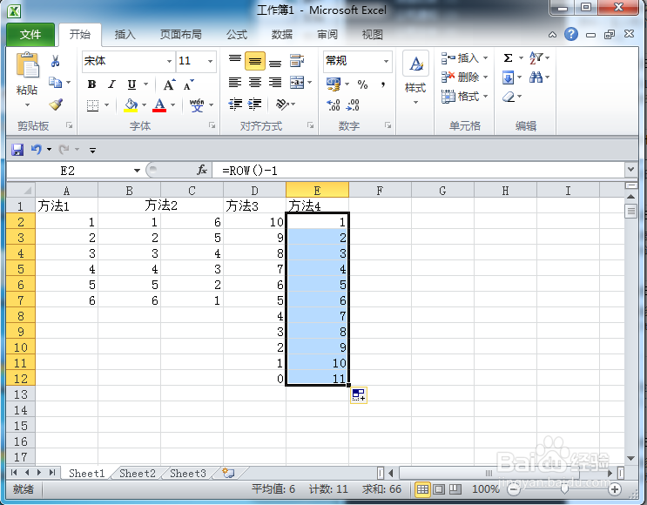Screen dimensions: 647x505
Task: Select Normal view button in status bar
Action: pyautogui.click(x=422, y=489)
